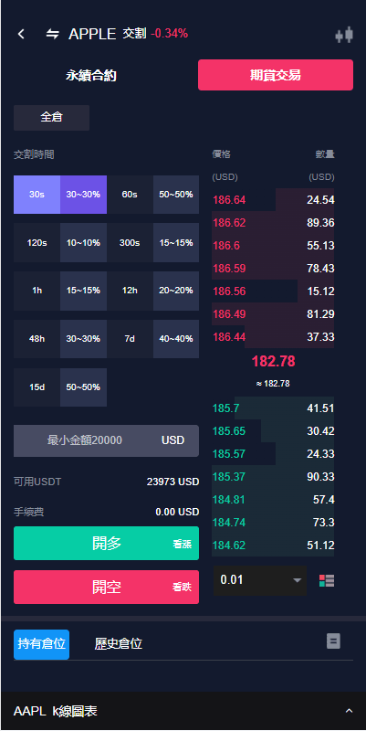Change order book layout icon
Image resolution: width=366 pixels, height=731 pixels.
tap(327, 580)
